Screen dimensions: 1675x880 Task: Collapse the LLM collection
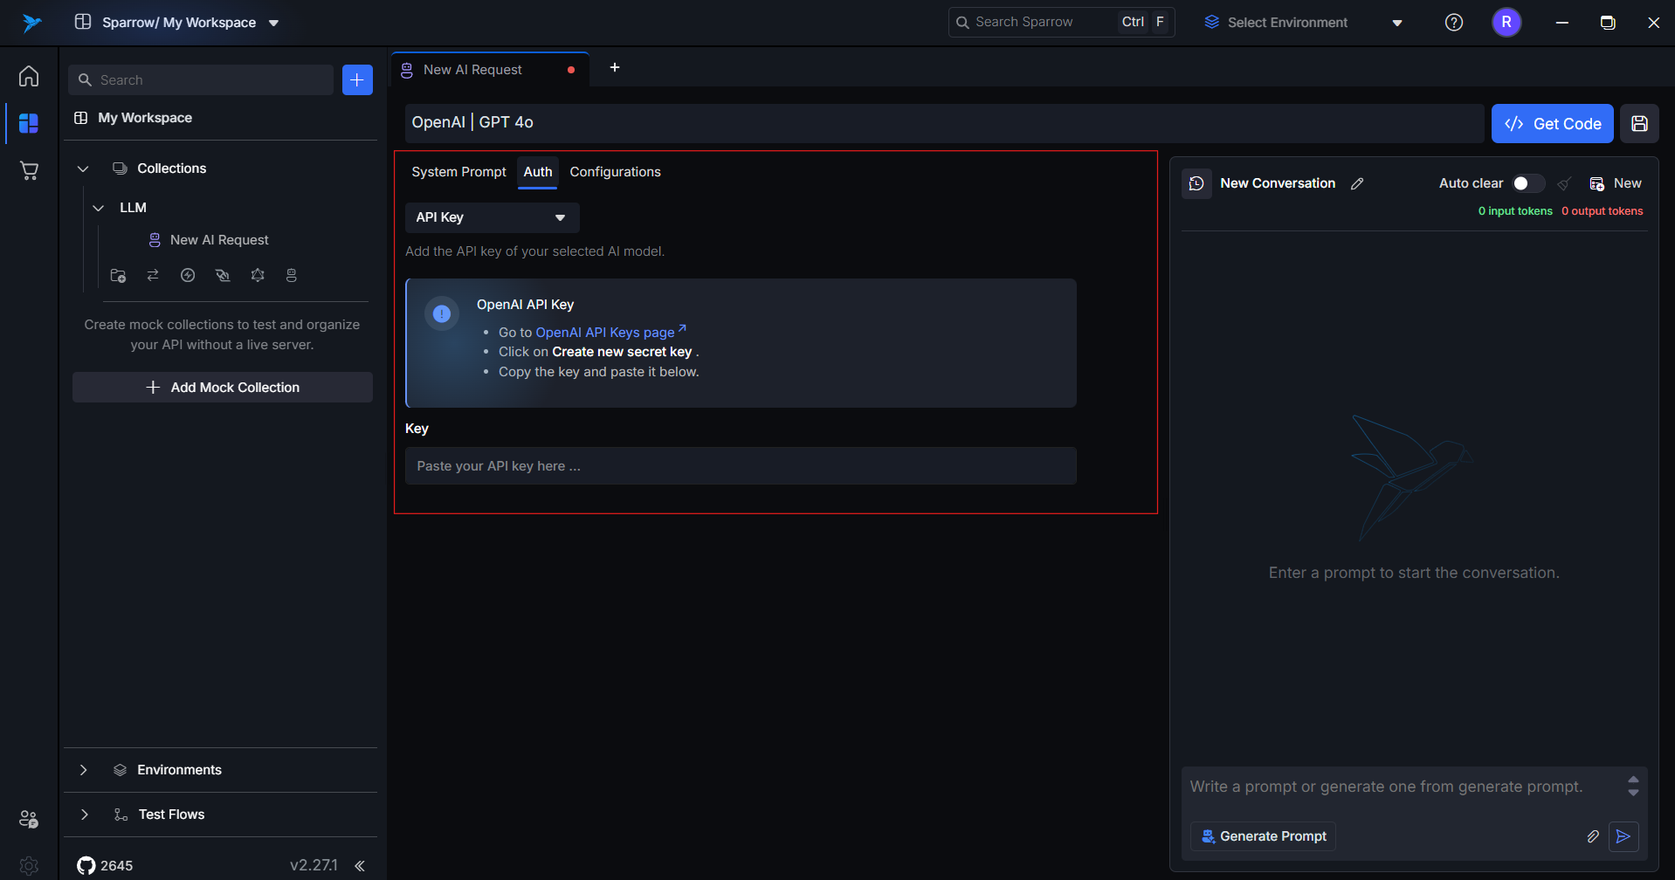(x=99, y=208)
